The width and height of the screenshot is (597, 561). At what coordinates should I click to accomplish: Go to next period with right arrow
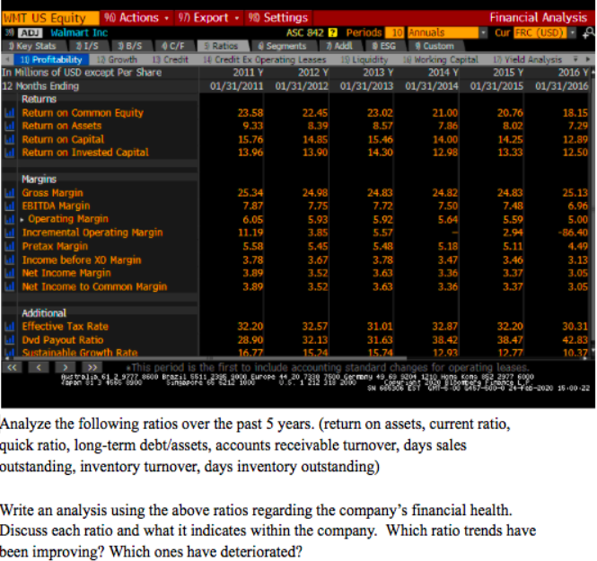66,368
